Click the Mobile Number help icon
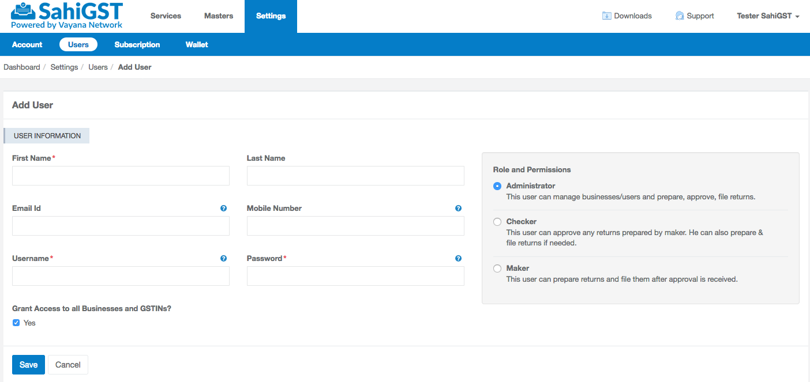Screen dimensions: 810x382 (458, 209)
